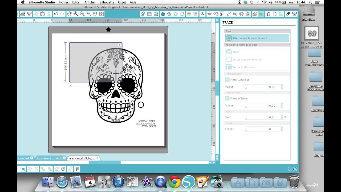Close the mexican_skull_by_... tab

97,158
